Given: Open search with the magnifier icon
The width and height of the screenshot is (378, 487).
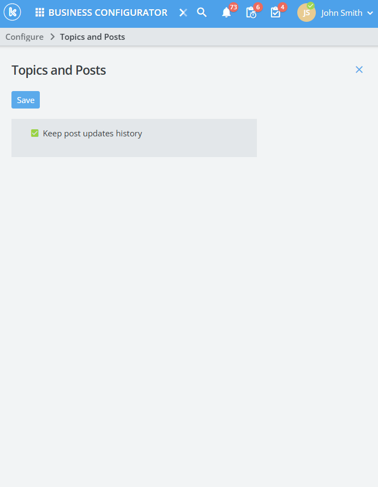Looking at the screenshot, I should [x=202, y=13].
